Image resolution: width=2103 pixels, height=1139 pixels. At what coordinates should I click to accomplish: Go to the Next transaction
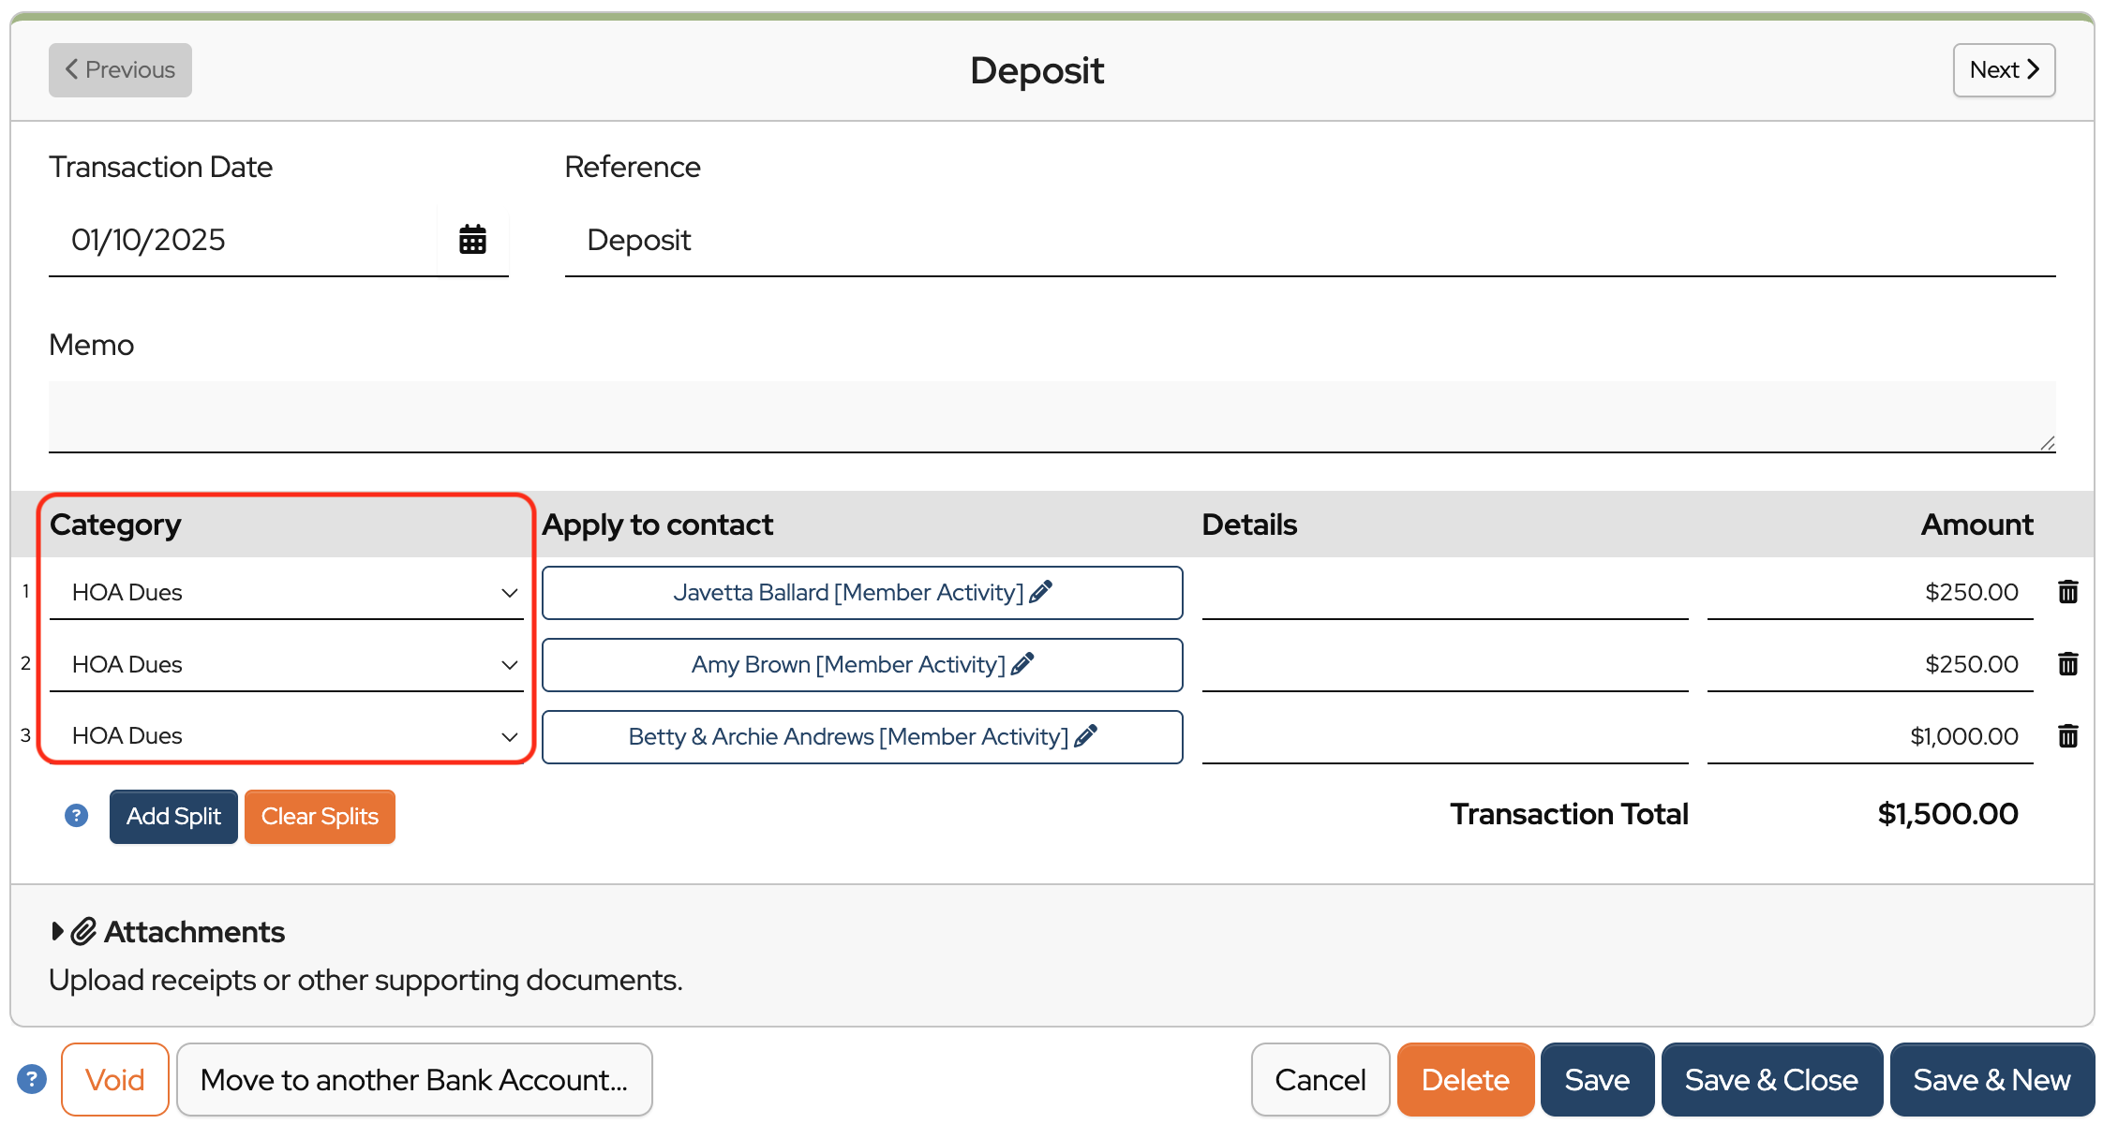click(2004, 70)
